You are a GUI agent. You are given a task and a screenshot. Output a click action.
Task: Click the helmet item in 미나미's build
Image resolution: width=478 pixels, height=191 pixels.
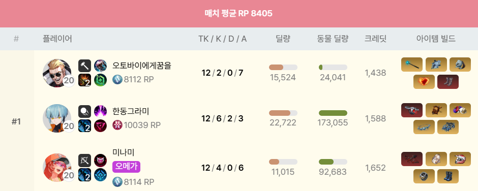(x=460, y=159)
